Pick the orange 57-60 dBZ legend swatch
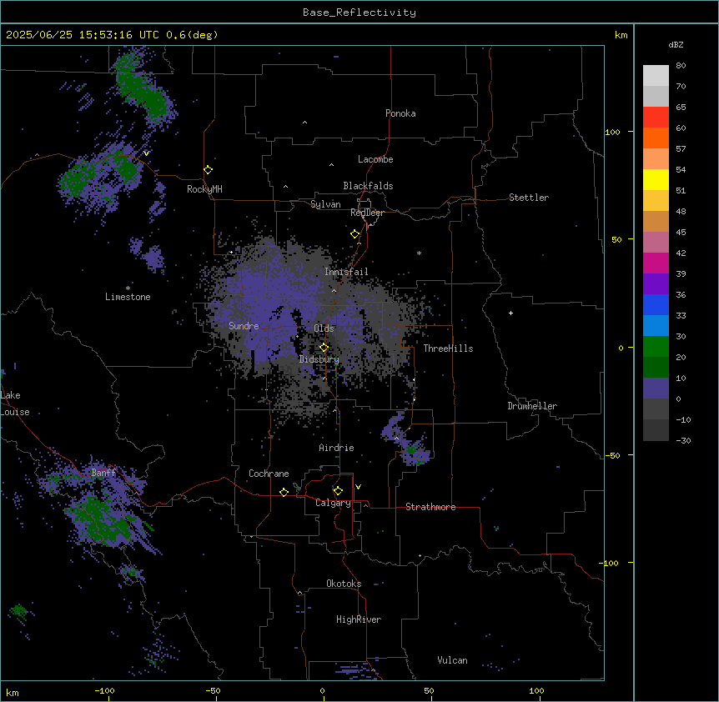 656,138
